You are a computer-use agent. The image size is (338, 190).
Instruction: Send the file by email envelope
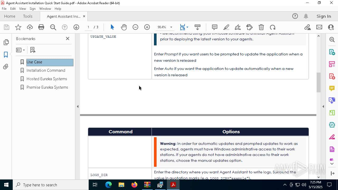click(319, 27)
